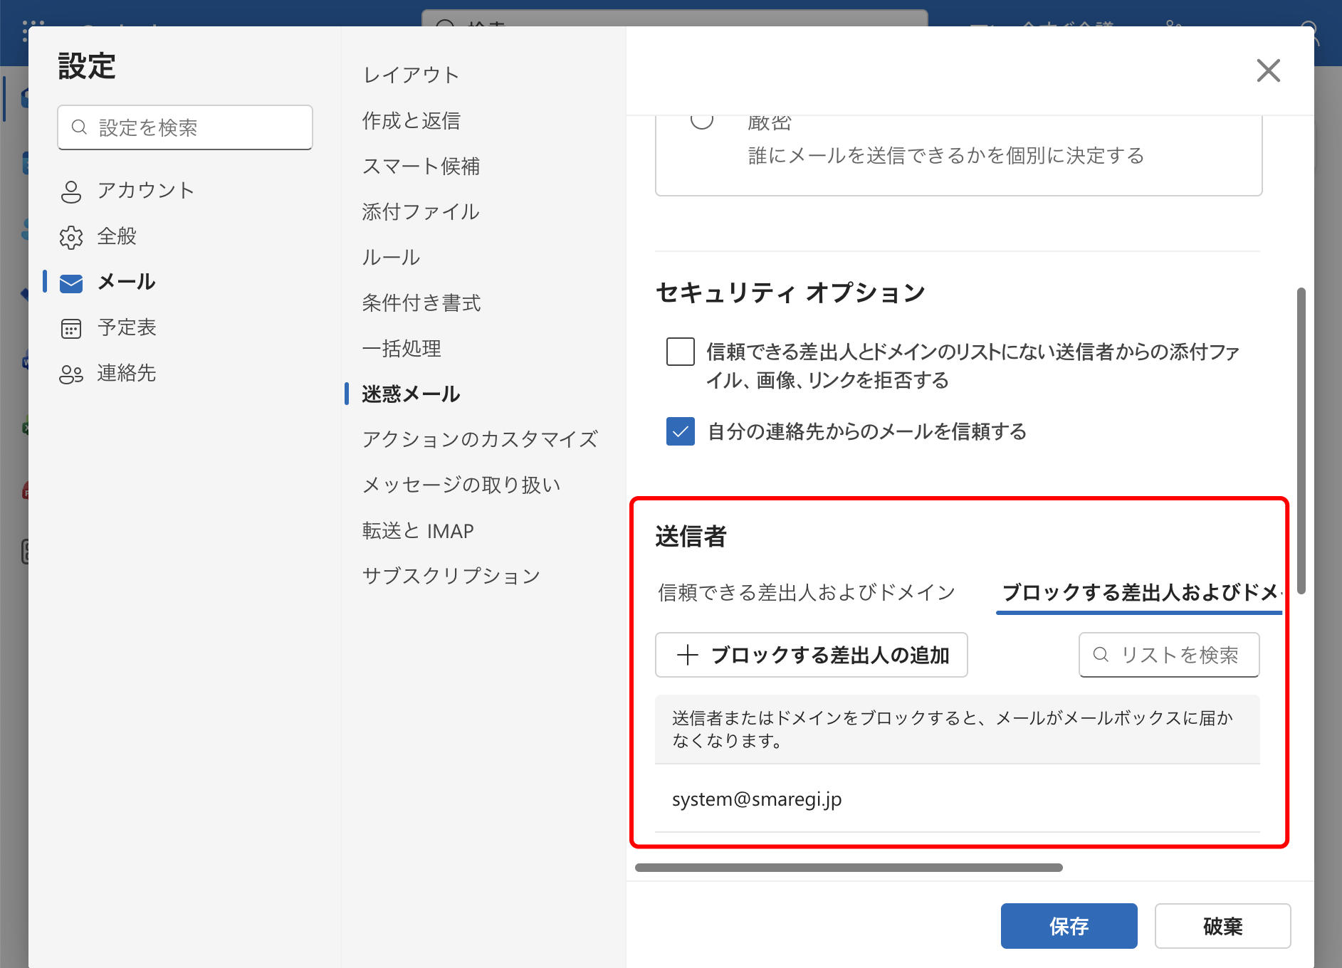Uncheck trust mail from my contacts
Viewport: 1342px width, 968px height.
(680, 431)
